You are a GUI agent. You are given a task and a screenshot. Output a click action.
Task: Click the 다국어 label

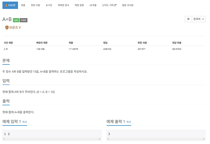24,20
